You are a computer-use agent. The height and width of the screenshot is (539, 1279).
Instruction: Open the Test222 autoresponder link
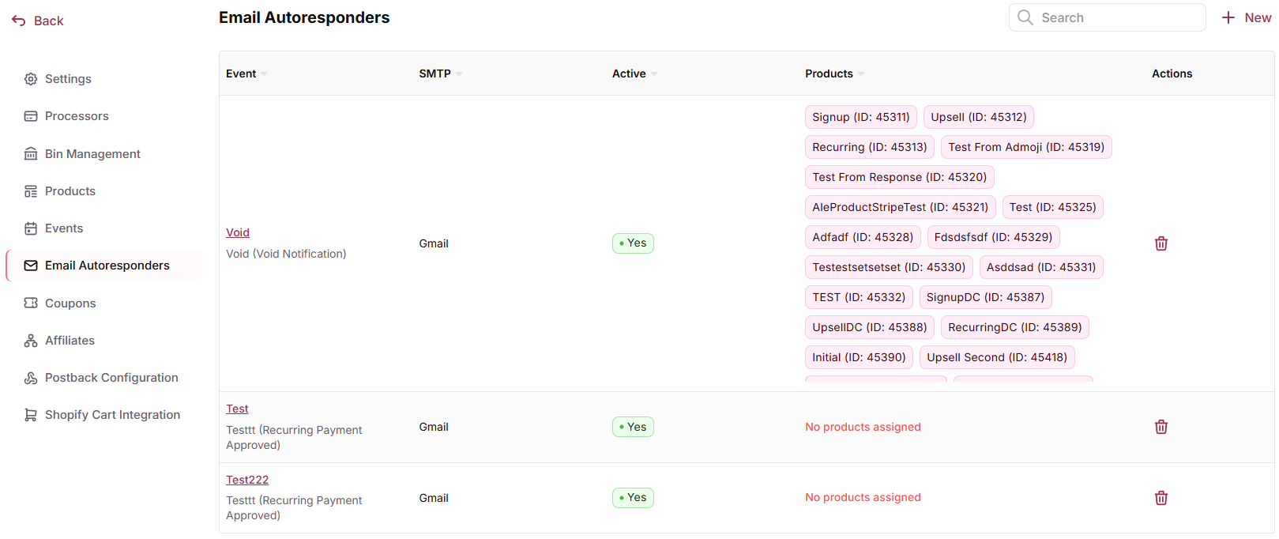point(247,480)
